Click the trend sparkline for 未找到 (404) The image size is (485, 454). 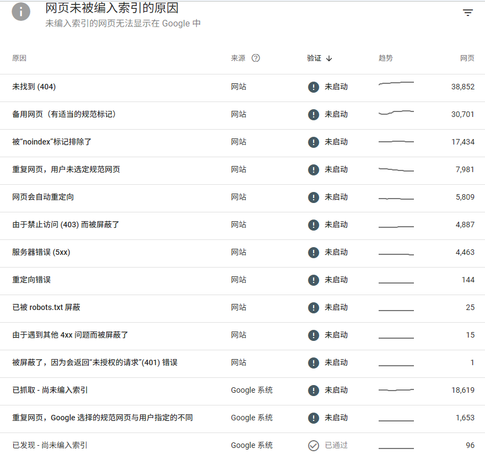pos(396,83)
